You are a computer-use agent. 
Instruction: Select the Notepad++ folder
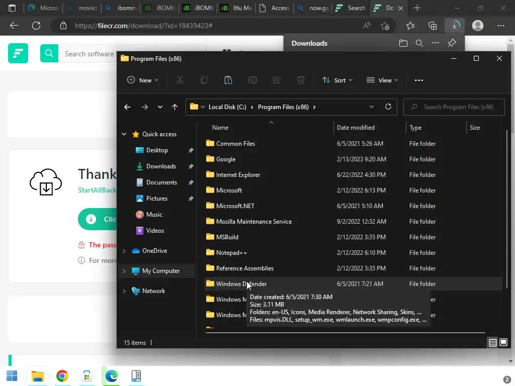click(x=231, y=252)
